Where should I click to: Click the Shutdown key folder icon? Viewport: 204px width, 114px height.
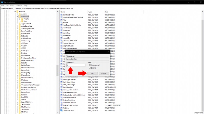pos(20,109)
